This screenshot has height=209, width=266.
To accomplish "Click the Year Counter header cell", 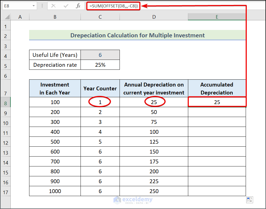I will [100, 88].
